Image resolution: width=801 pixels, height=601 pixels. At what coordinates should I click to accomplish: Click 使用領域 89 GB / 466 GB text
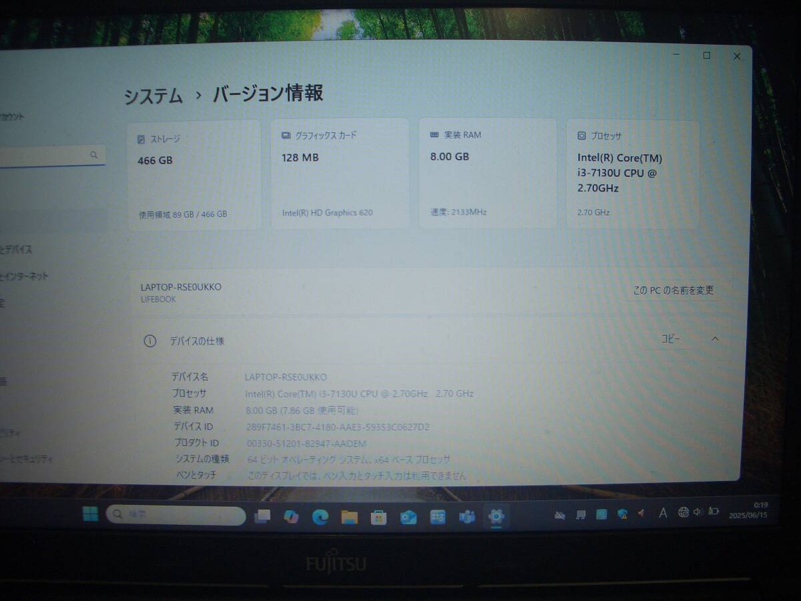(183, 214)
